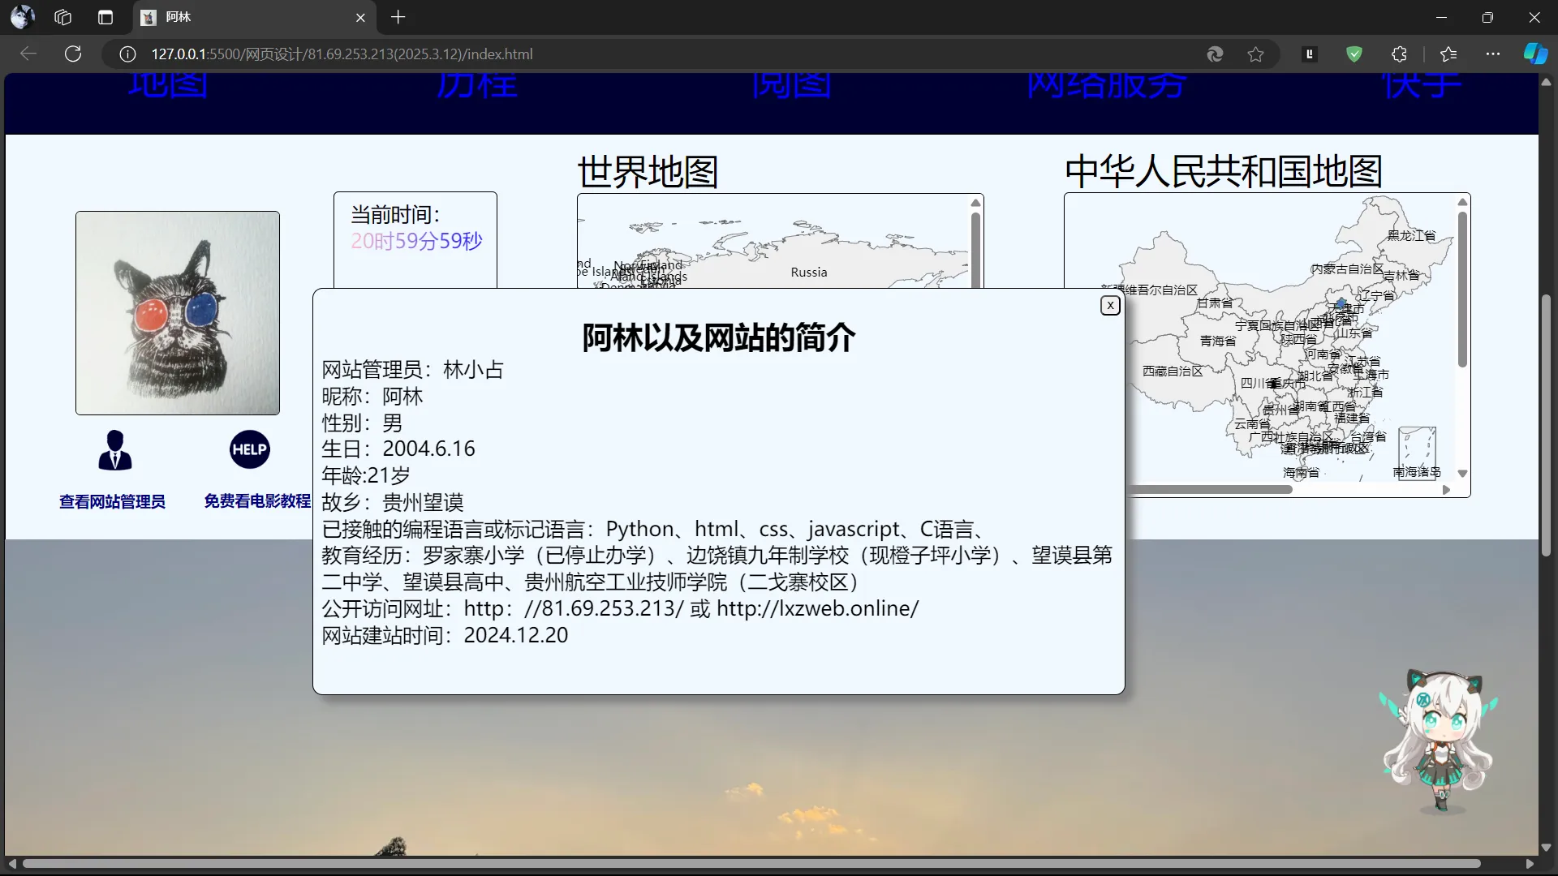Click the 历程 navigation item
Screen dimensions: 1558x876
[x=476, y=86]
